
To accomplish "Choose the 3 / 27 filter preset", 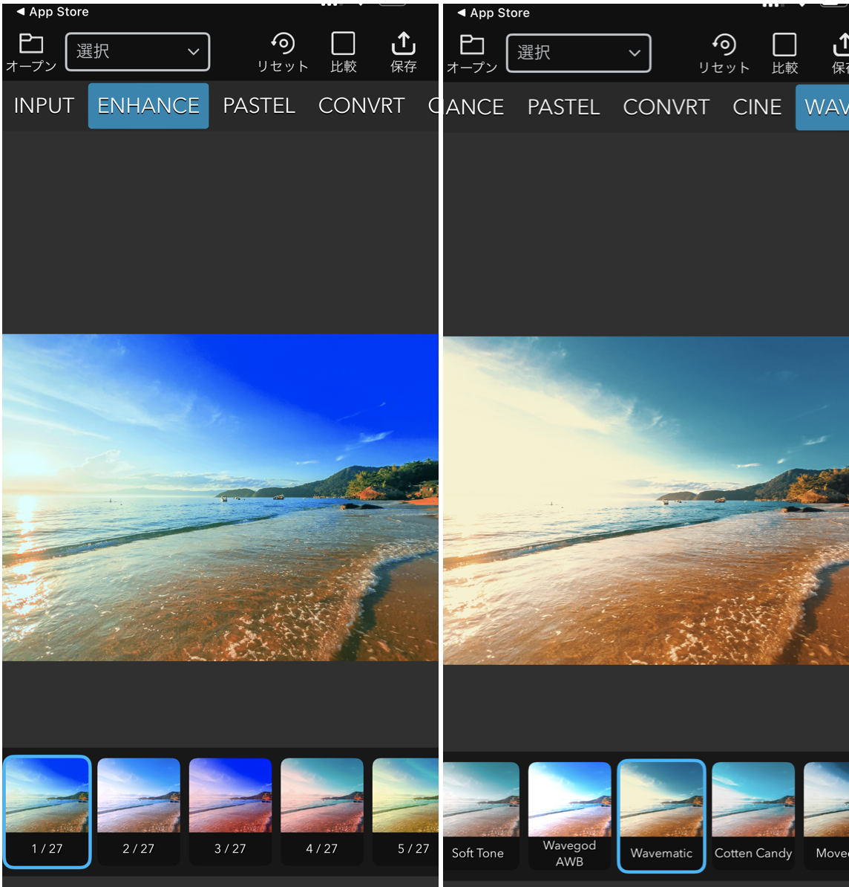I will pos(230,810).
